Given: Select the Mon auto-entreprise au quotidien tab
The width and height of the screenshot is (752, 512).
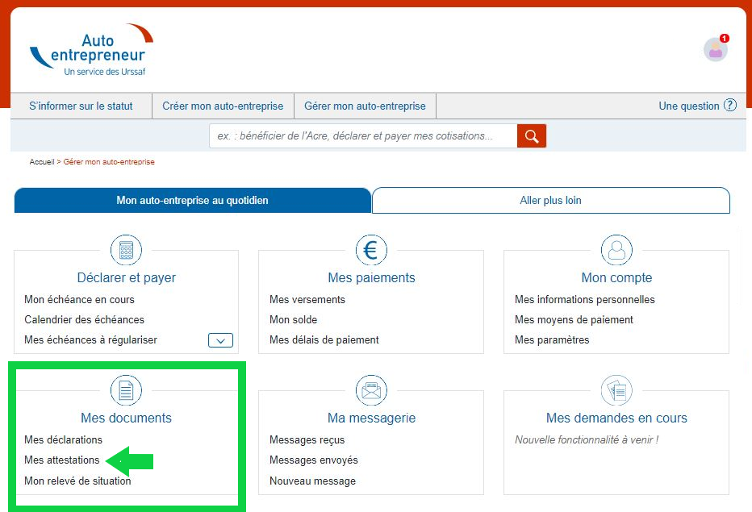Looking at the screenshot, I should [191, 200].
